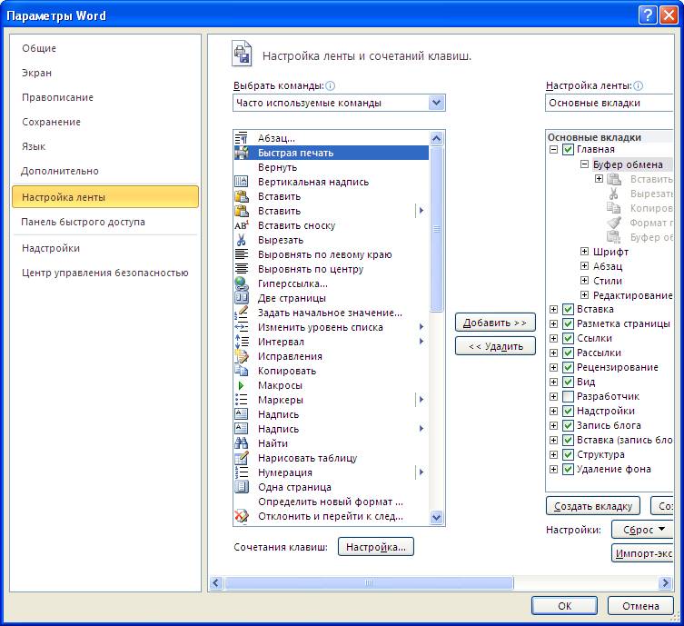Click the Задать начальное значение icon

[x=242, y=313]
